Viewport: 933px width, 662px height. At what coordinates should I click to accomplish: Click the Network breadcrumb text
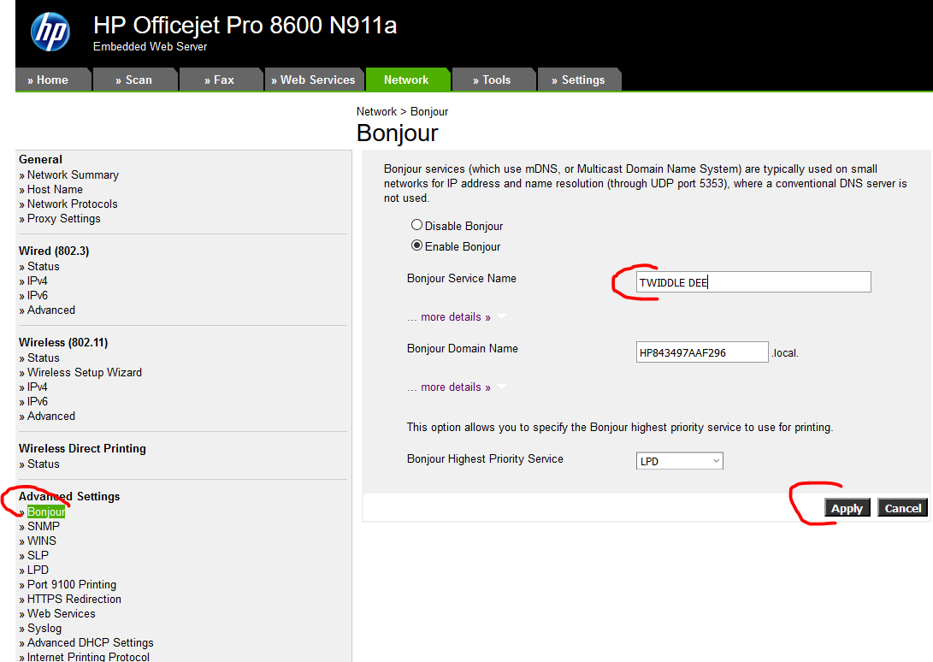[x=376, y=112]
